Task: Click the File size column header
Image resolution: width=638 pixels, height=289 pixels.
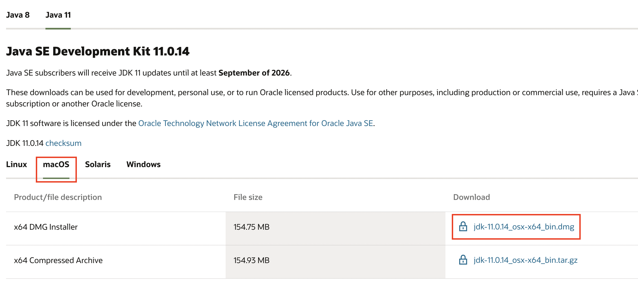Action: [248, 197]
